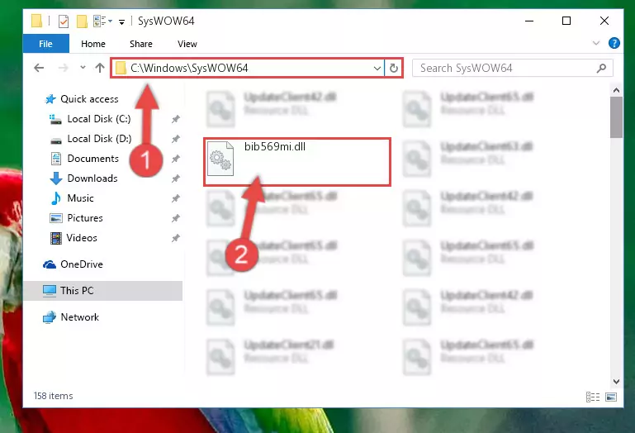Click the pin icon beside Pictures

175,218
